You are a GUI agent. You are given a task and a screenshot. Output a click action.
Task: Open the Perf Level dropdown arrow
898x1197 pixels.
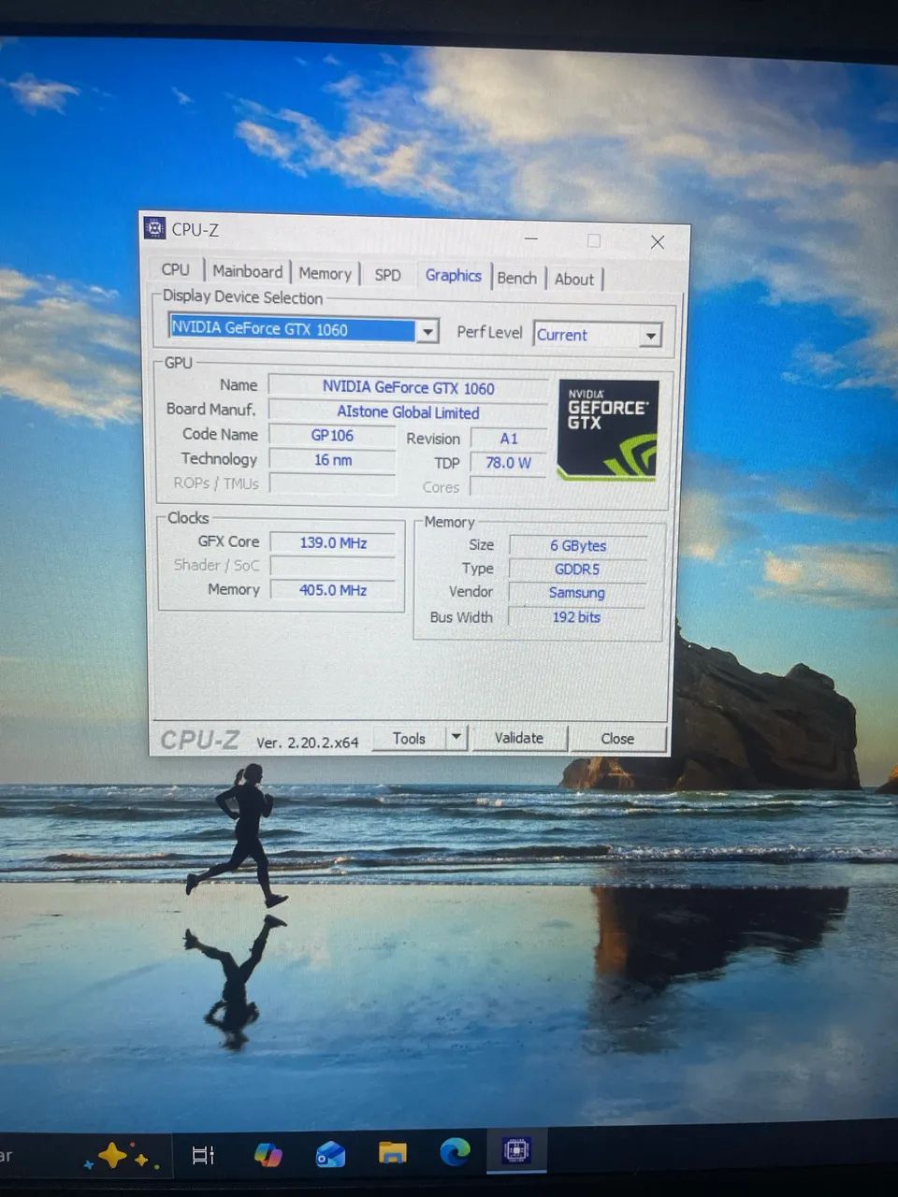click(x=650, y=336)
